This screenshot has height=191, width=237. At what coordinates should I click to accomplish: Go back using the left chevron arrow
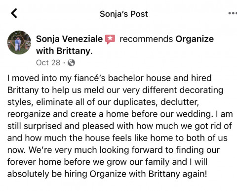(14, 13)
